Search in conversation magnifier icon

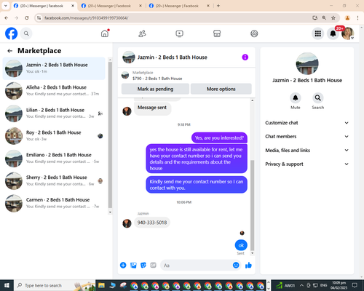coord(317,98)
